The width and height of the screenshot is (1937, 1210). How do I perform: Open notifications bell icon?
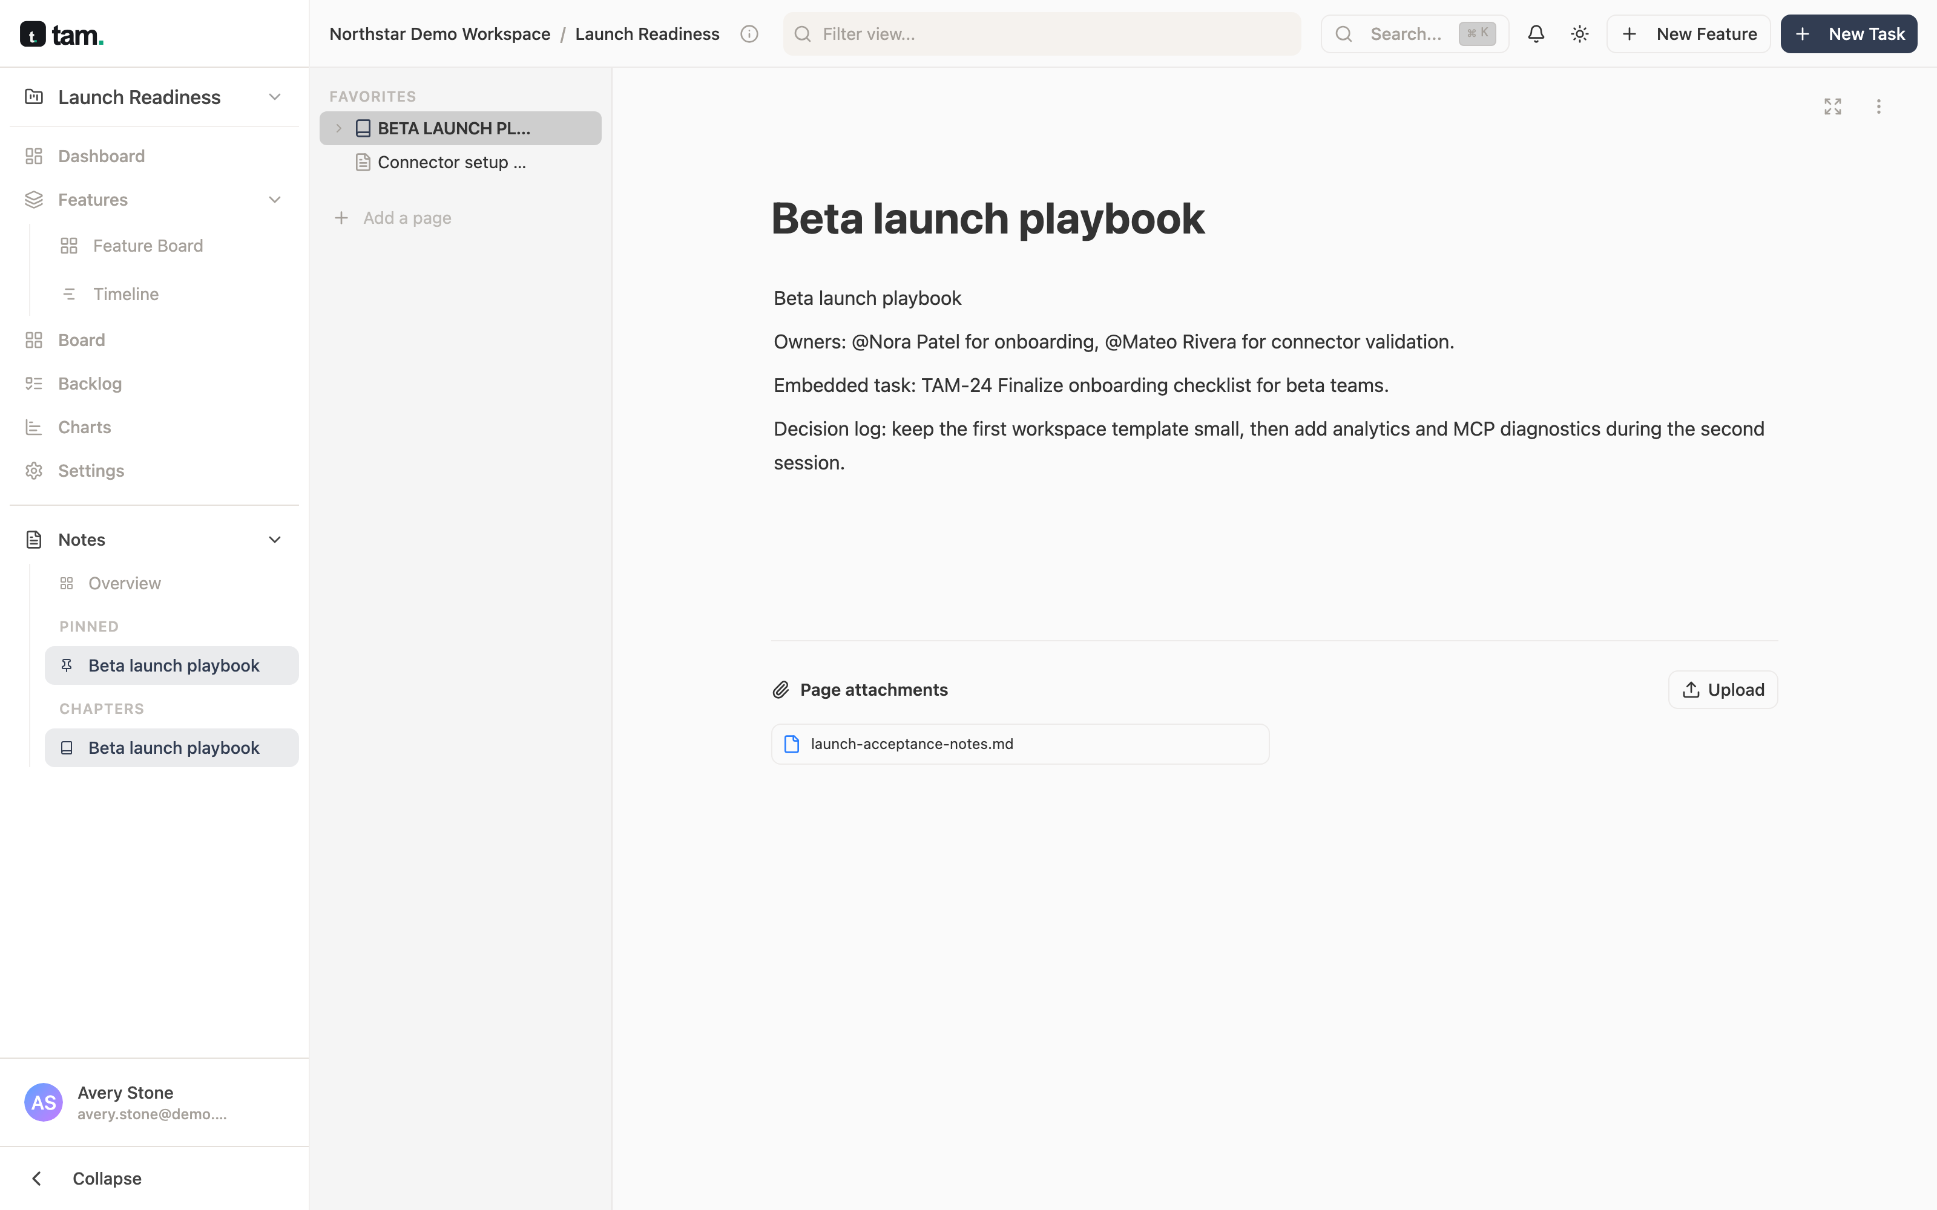1535,34
